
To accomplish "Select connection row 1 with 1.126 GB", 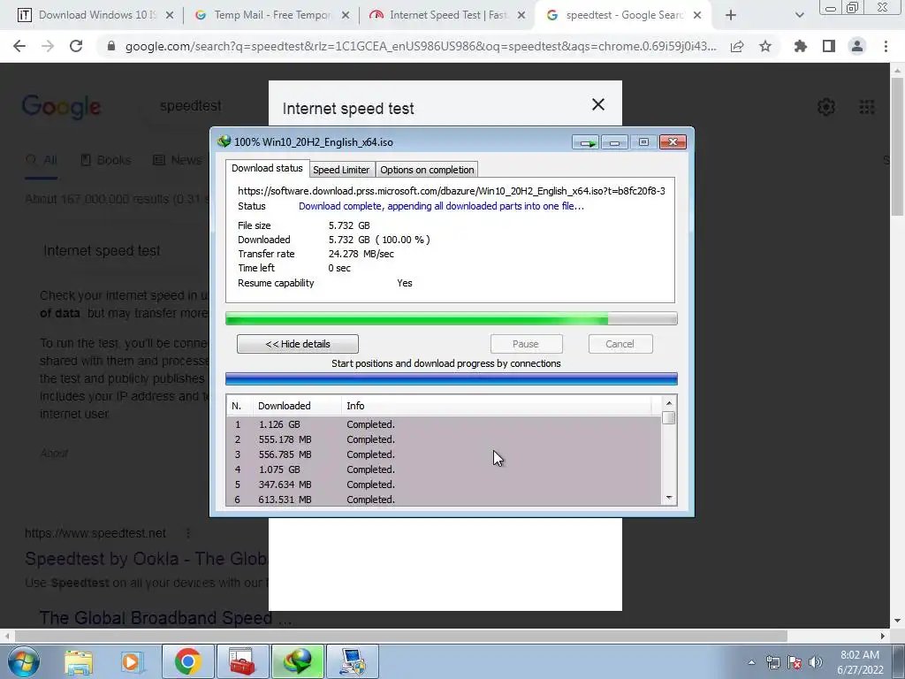I will click(444, 424).
